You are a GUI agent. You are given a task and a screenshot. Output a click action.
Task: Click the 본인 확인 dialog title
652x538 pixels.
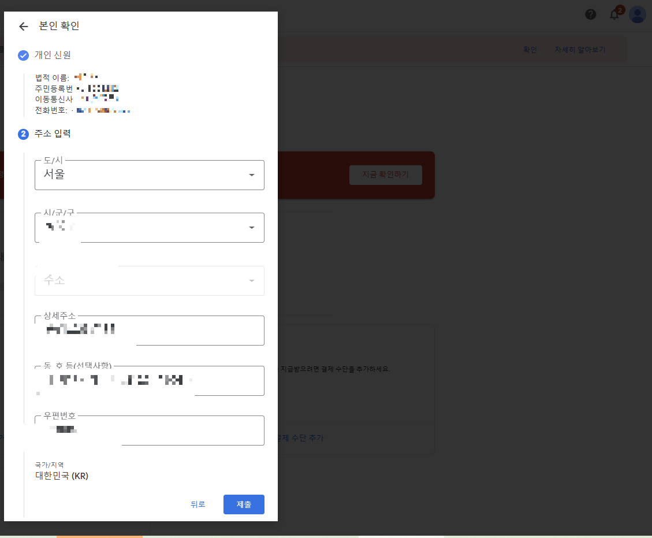click(59, 26)
